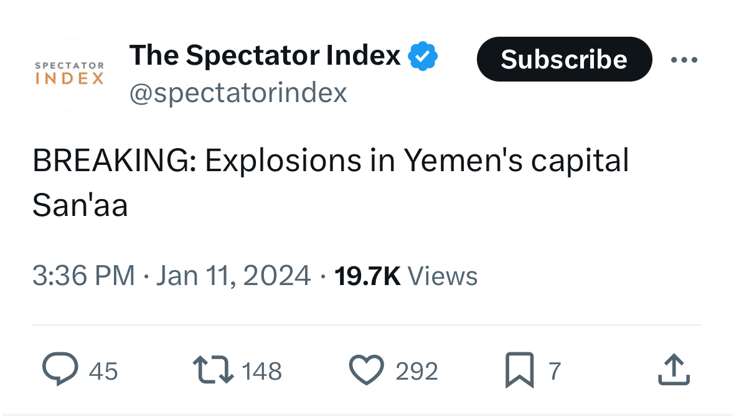Bookmark the tweet using the bookmark icon
This screenshot has width=734, height=417.
520,370
